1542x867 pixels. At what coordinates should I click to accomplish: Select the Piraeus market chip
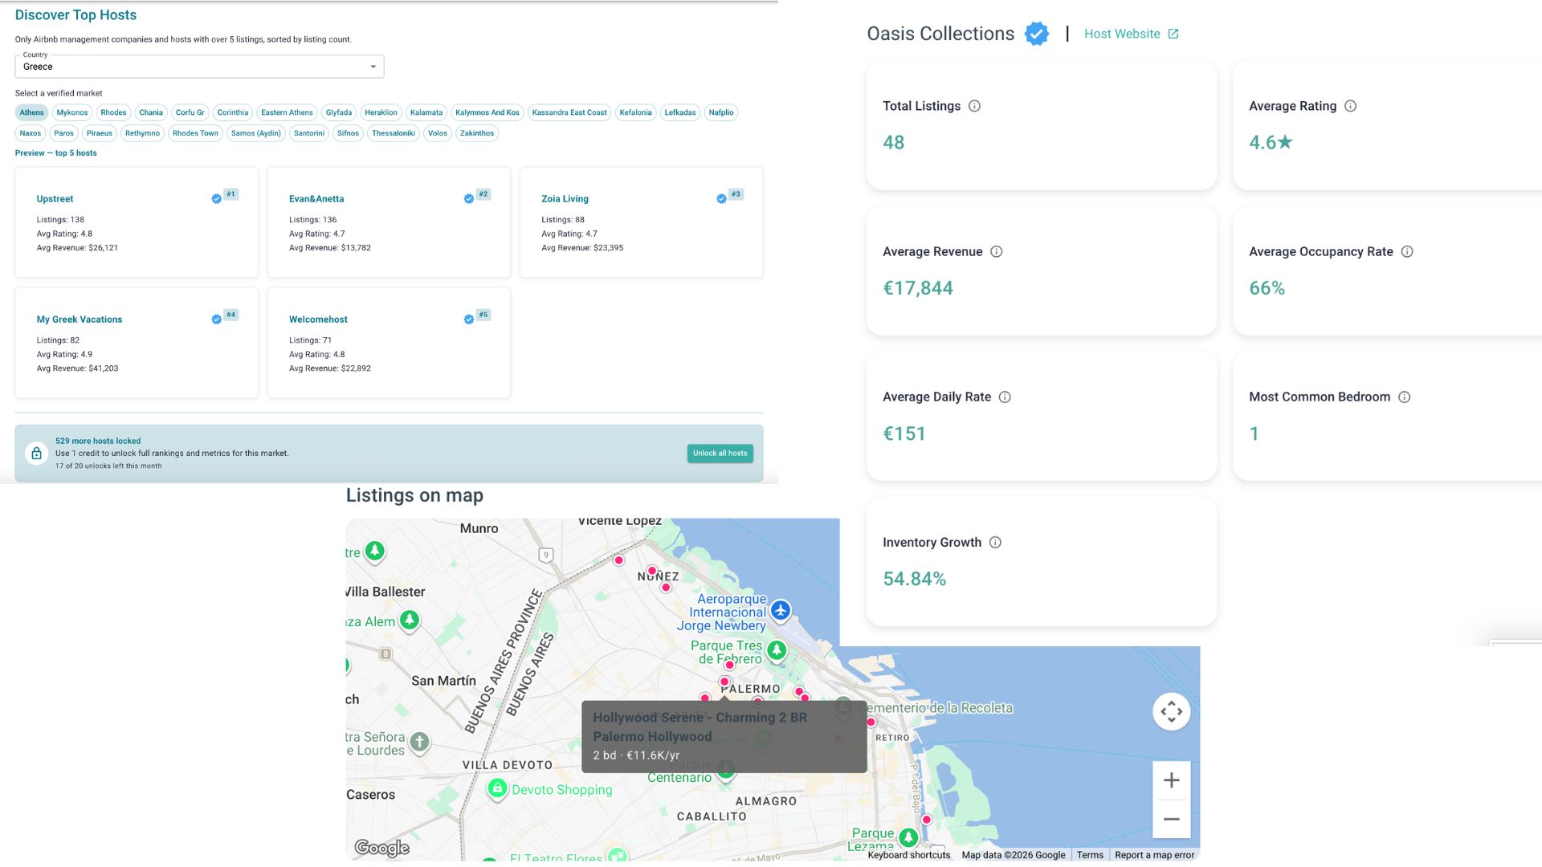pyautogui.click(x=100, y=133)
